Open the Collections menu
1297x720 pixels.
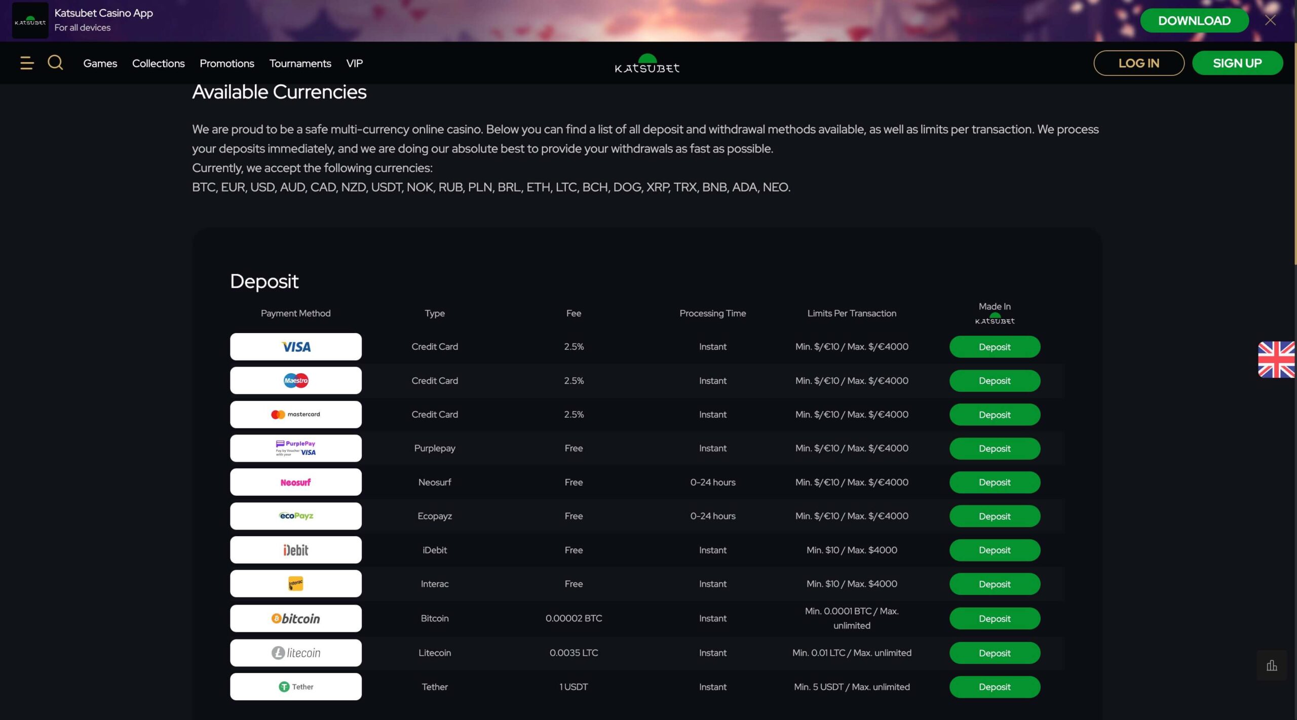click(159, 63)
